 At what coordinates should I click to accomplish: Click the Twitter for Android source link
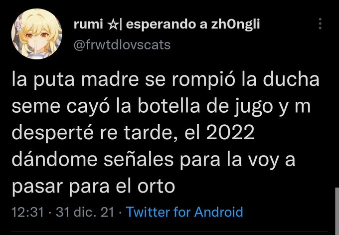pos(184,212)
